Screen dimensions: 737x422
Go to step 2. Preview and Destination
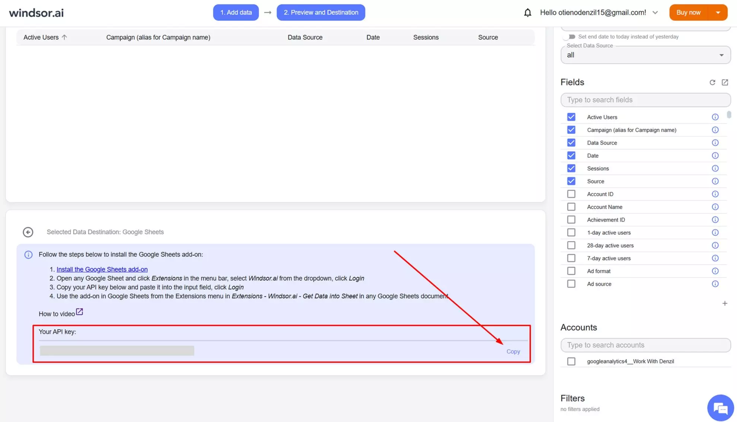pyautogui.click(x=320, y=13)
